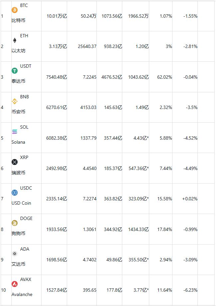The image size is (216, 306).
Task: Click the red Avalanche logo icon
Action: click(x=15, y=284)
